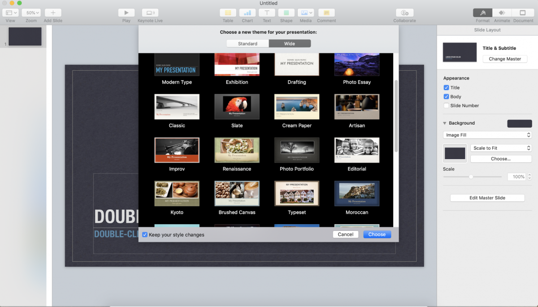Open the Media toolbar menu

305,13
